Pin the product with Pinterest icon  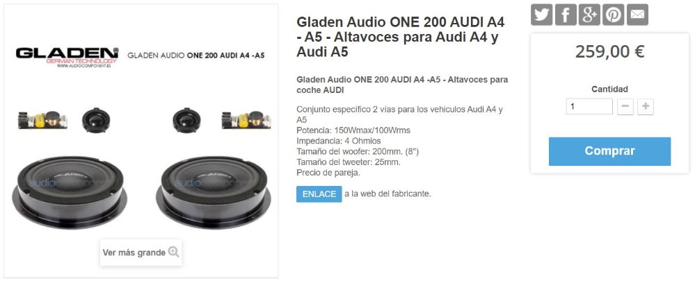click(614, 15)
